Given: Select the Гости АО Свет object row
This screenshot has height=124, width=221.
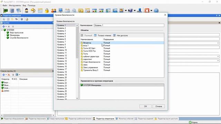Looking at the screenshot, I should (122, 48).
